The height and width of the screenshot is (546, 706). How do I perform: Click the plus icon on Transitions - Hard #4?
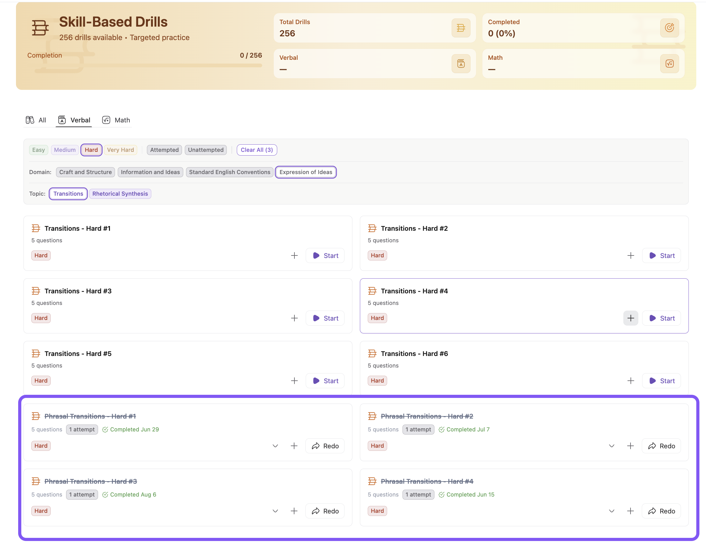click(630, 318)
